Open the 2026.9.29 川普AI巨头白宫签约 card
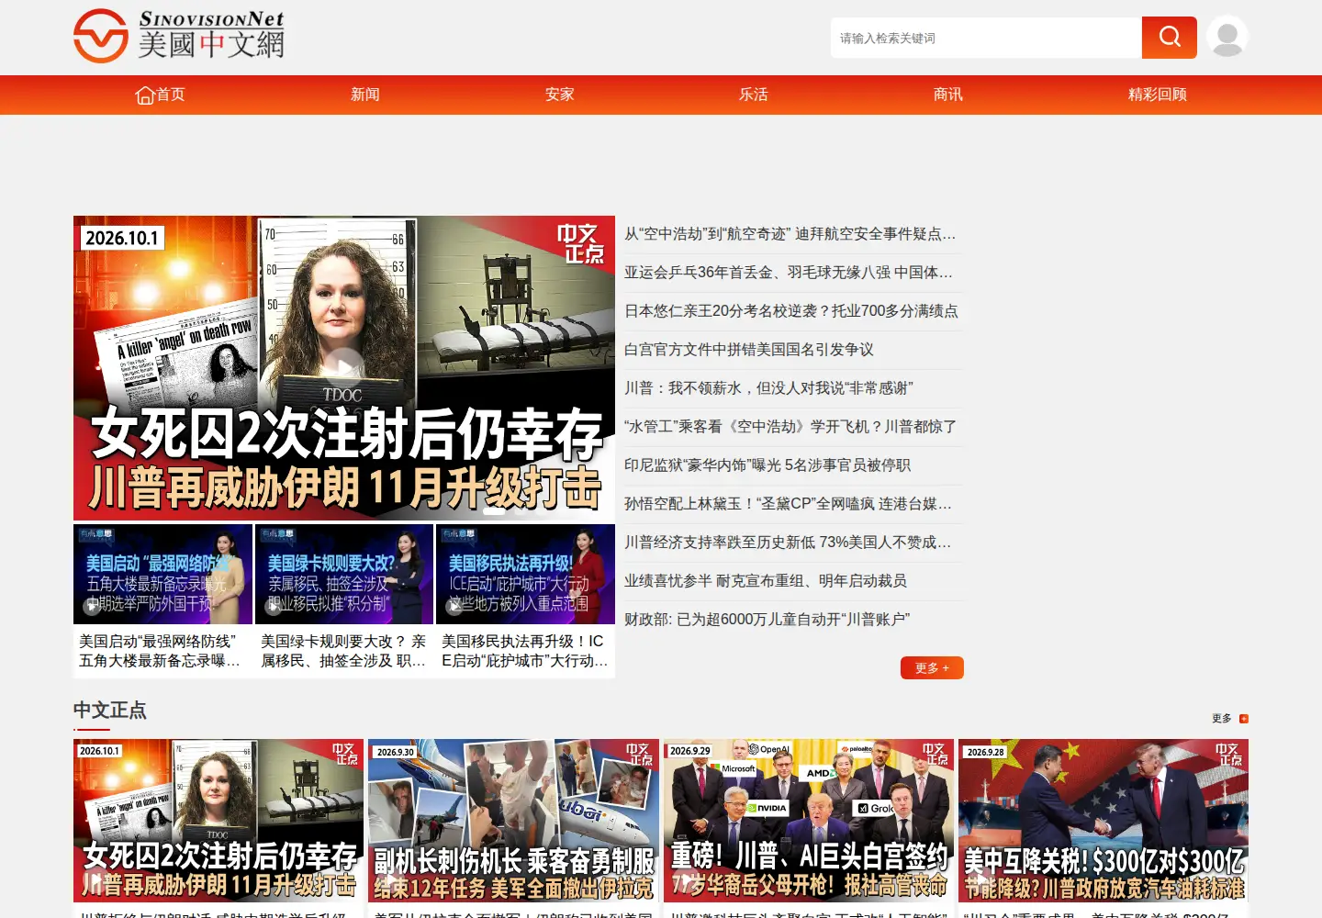This screenshot has width=1322, height=918. [x=809, y=821]
